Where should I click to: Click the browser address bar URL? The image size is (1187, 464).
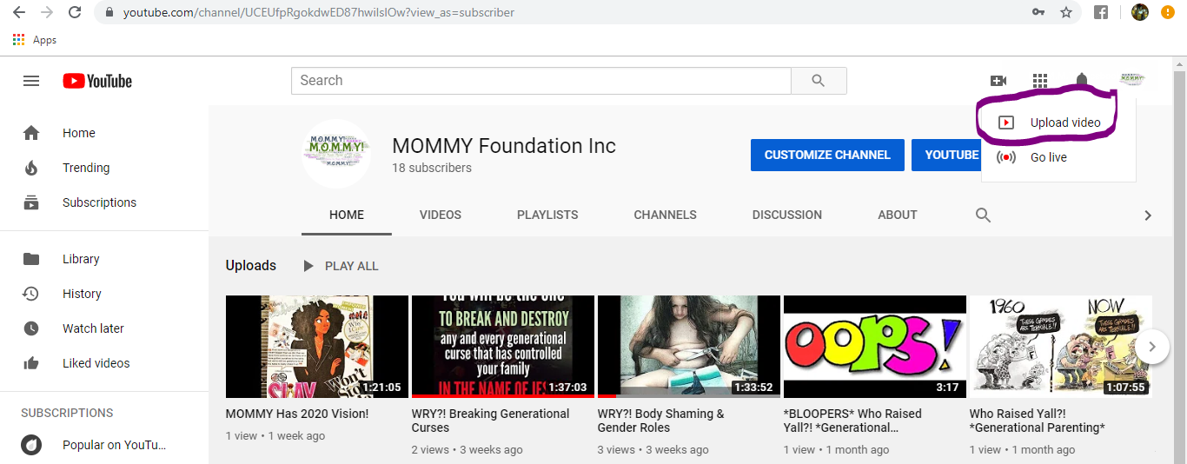coord(319,13)
